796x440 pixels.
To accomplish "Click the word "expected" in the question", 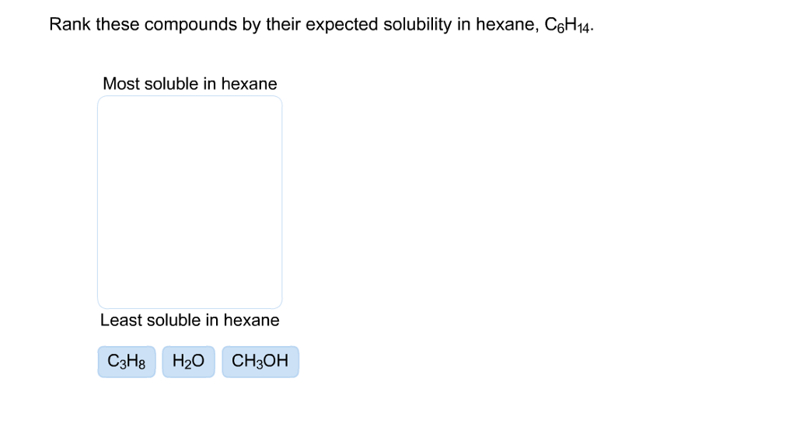I will pos(337,25).
